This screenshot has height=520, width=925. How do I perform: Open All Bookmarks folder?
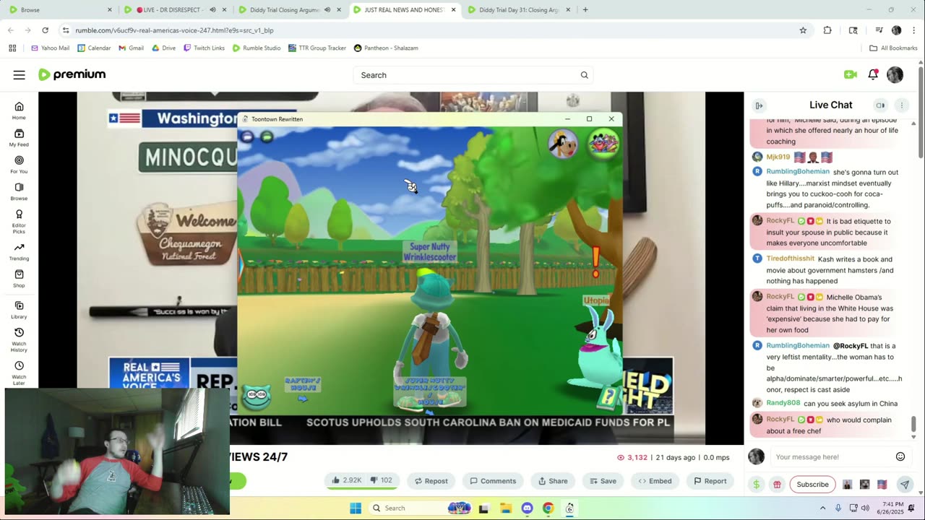click(893, 48)
